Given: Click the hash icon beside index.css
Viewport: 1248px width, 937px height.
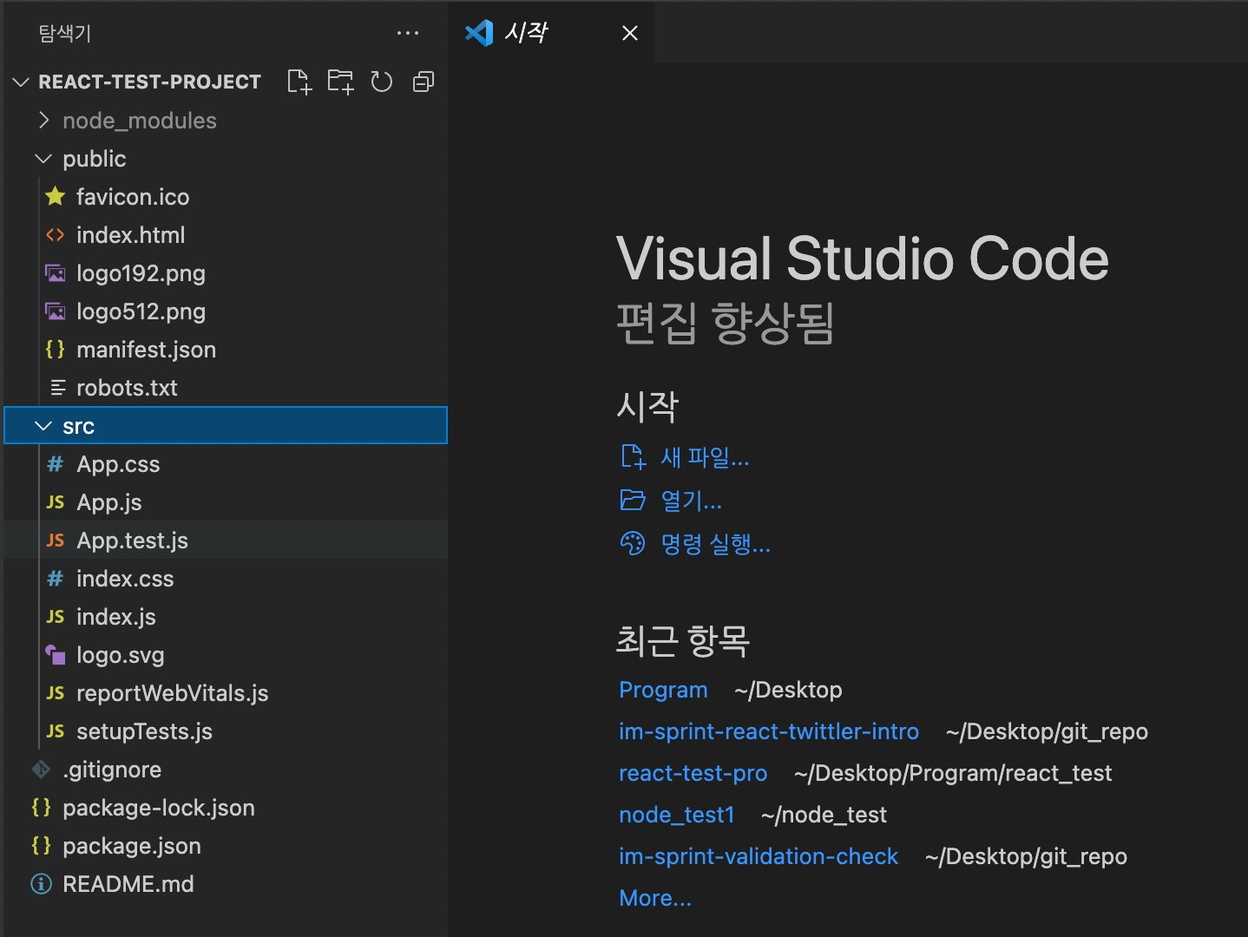Looking at the screenshot, I should point(56,579).
